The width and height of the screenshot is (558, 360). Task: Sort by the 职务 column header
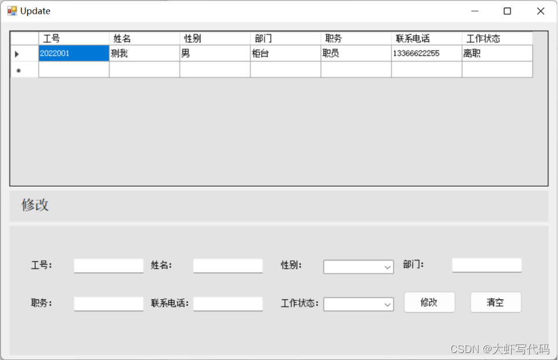pos(356,38)
